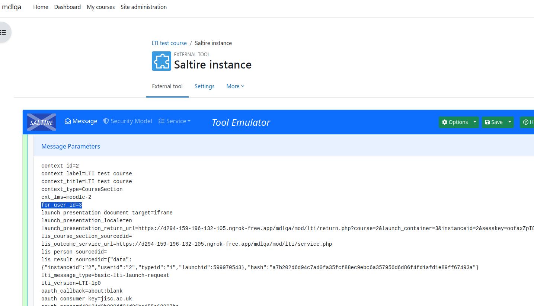Click the ext_lms=moodle-2 line
Image resolution: width=534 pixels, height=306 pixels.
(66, 197)
